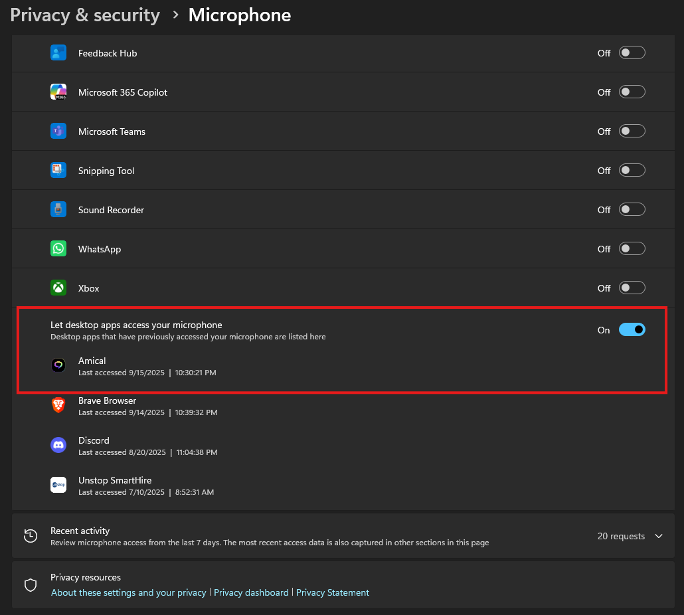
Task: Click the Recent activity clock icon
Action: [x=30, y=535]
